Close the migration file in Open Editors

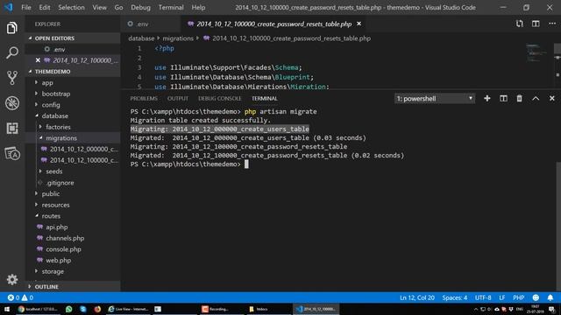pyautogui.click(x=38, y=60)
